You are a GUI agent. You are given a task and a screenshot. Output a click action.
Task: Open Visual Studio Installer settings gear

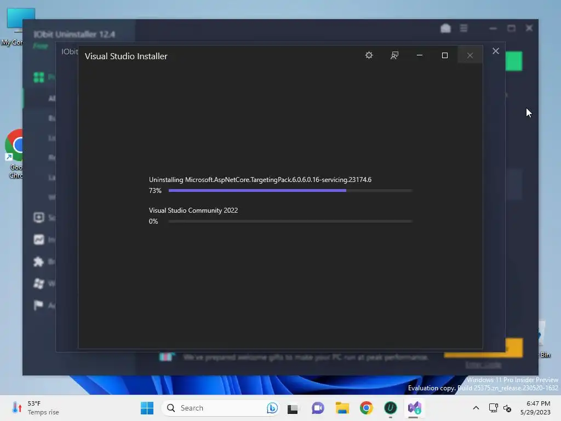(369, 55)
